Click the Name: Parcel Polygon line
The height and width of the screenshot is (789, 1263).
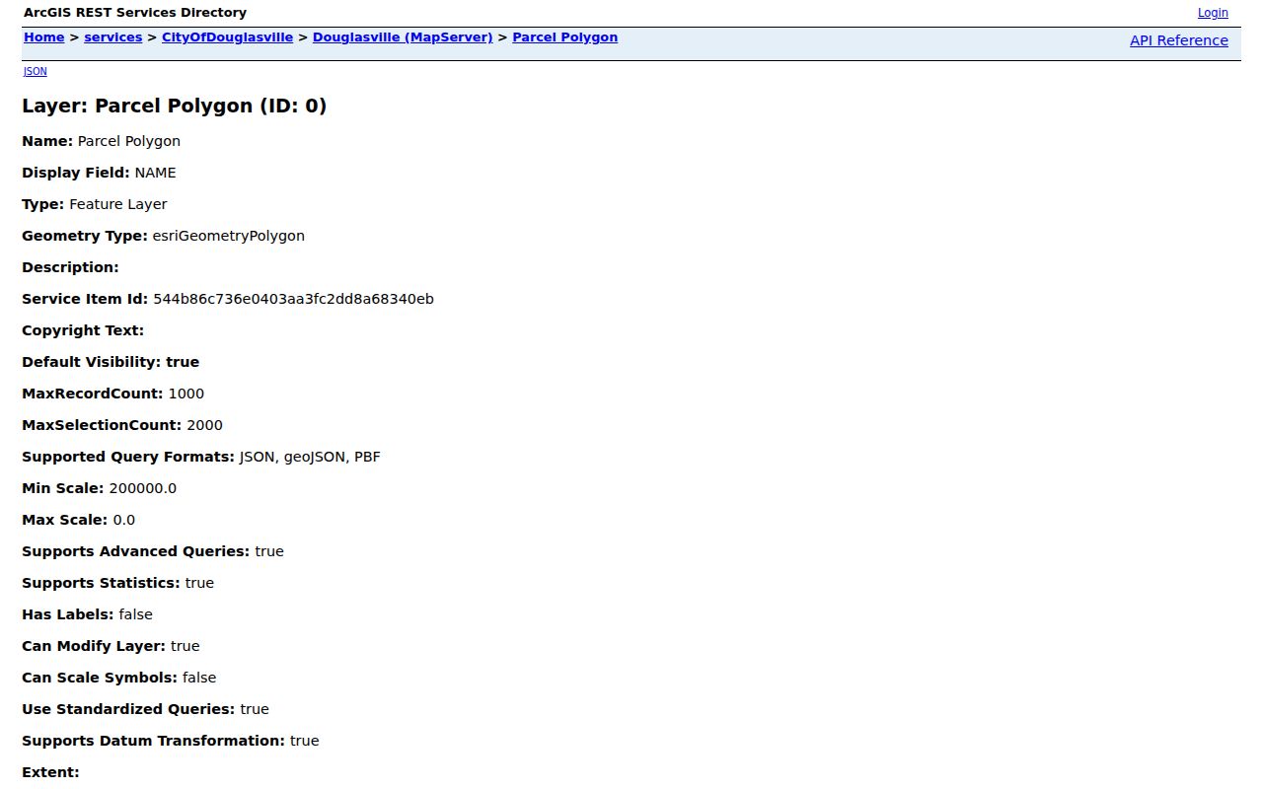(x=102, y=141)
